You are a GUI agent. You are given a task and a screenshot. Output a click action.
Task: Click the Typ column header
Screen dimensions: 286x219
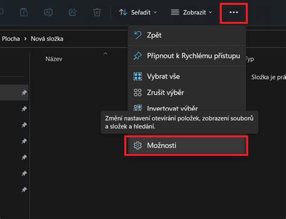(x=250, y=59)
